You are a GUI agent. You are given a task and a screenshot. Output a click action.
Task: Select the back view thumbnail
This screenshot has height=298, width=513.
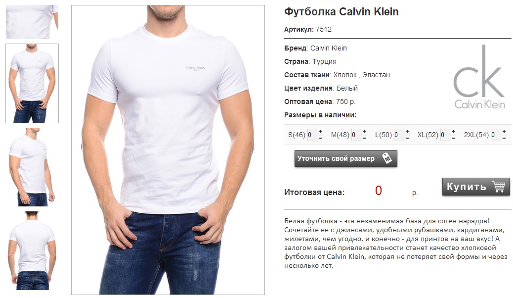click(x=32, y=251)
